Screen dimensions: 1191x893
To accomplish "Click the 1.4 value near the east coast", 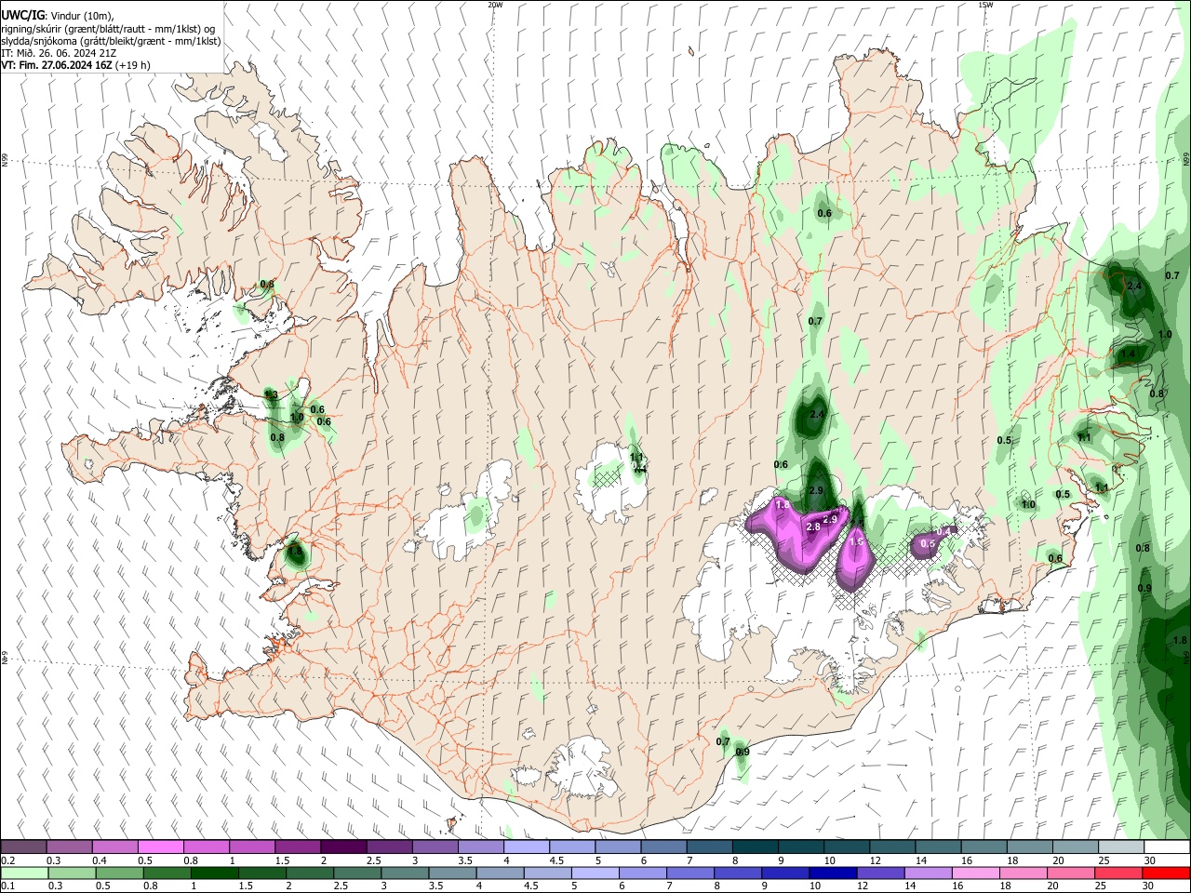I will pyautogui.click(x=1129, y=354).
